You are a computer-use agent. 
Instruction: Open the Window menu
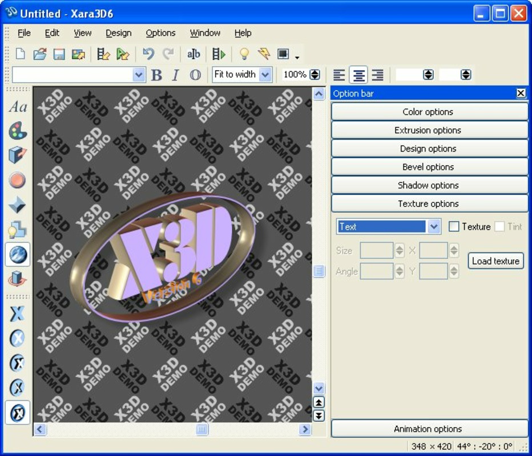click(205, 33)
